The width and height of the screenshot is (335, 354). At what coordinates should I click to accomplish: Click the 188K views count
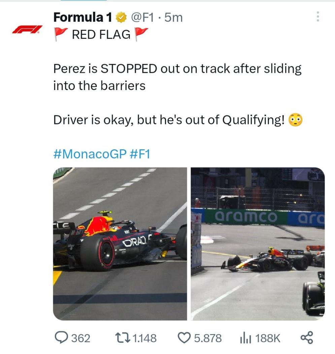point(268,338)
